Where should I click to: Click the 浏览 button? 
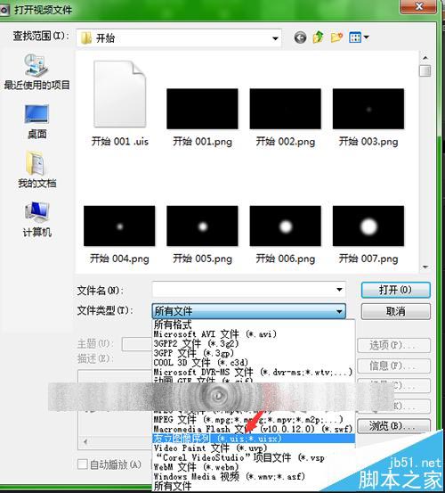tap(393, 426)
